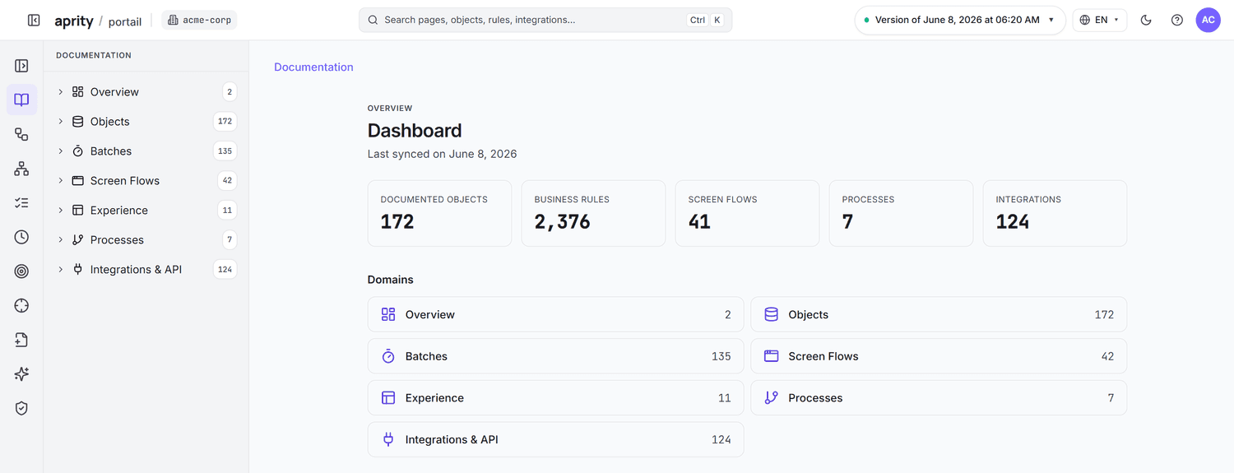
Task: Select Batches in the documentation tree
Action: point(111,151)
